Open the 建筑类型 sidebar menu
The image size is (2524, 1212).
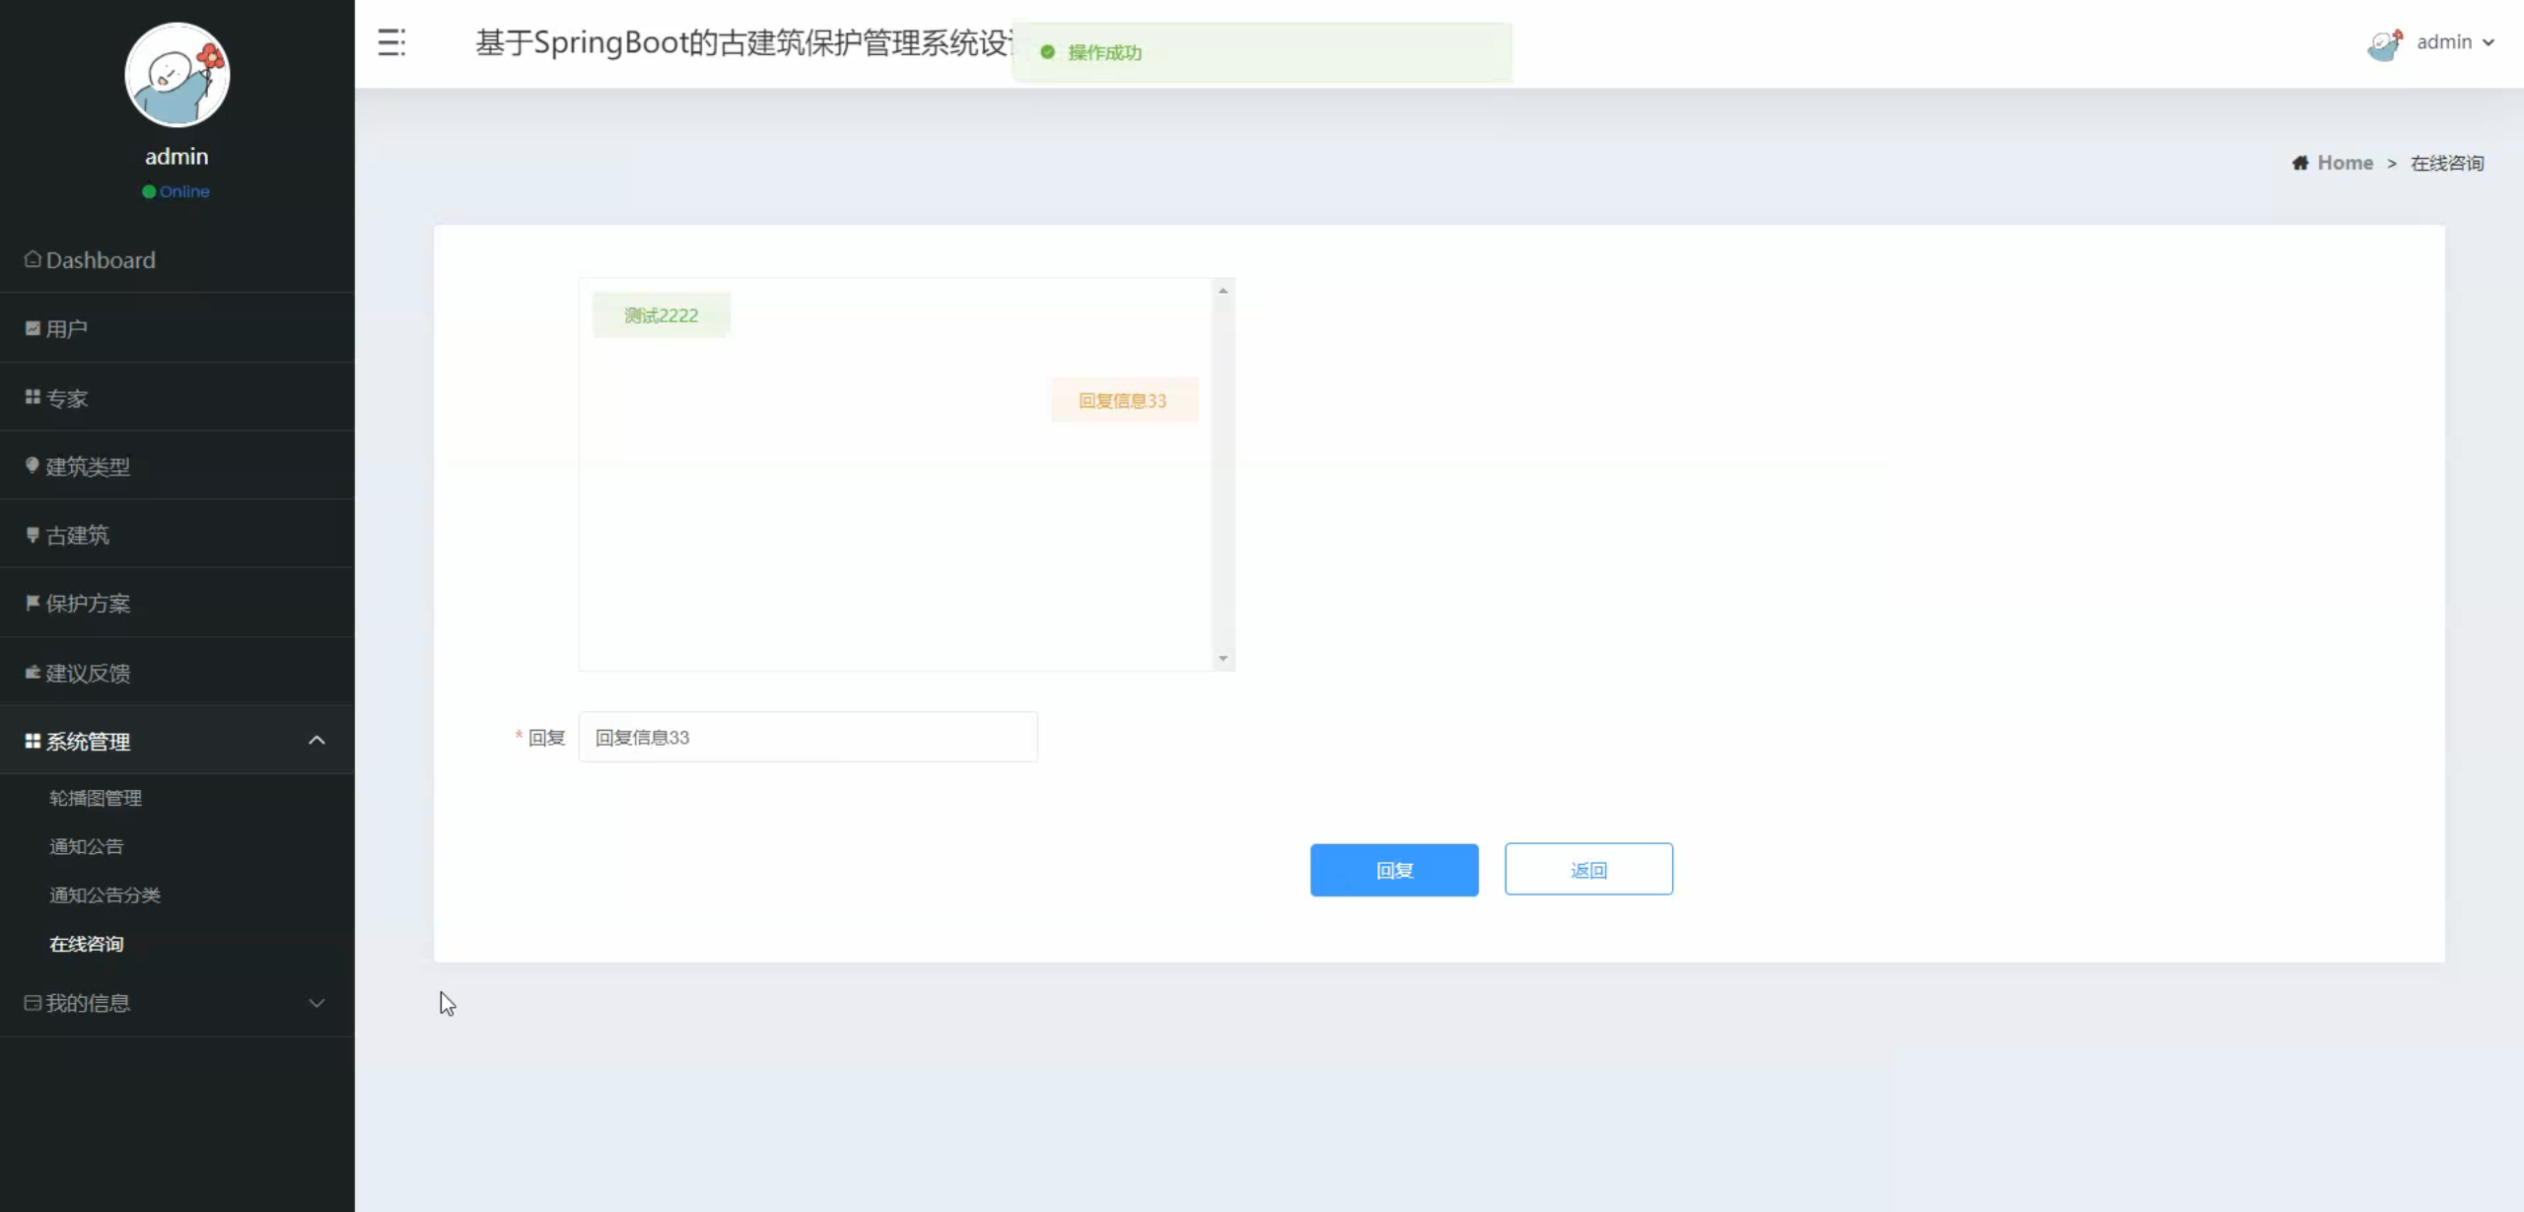pos(88,466)
